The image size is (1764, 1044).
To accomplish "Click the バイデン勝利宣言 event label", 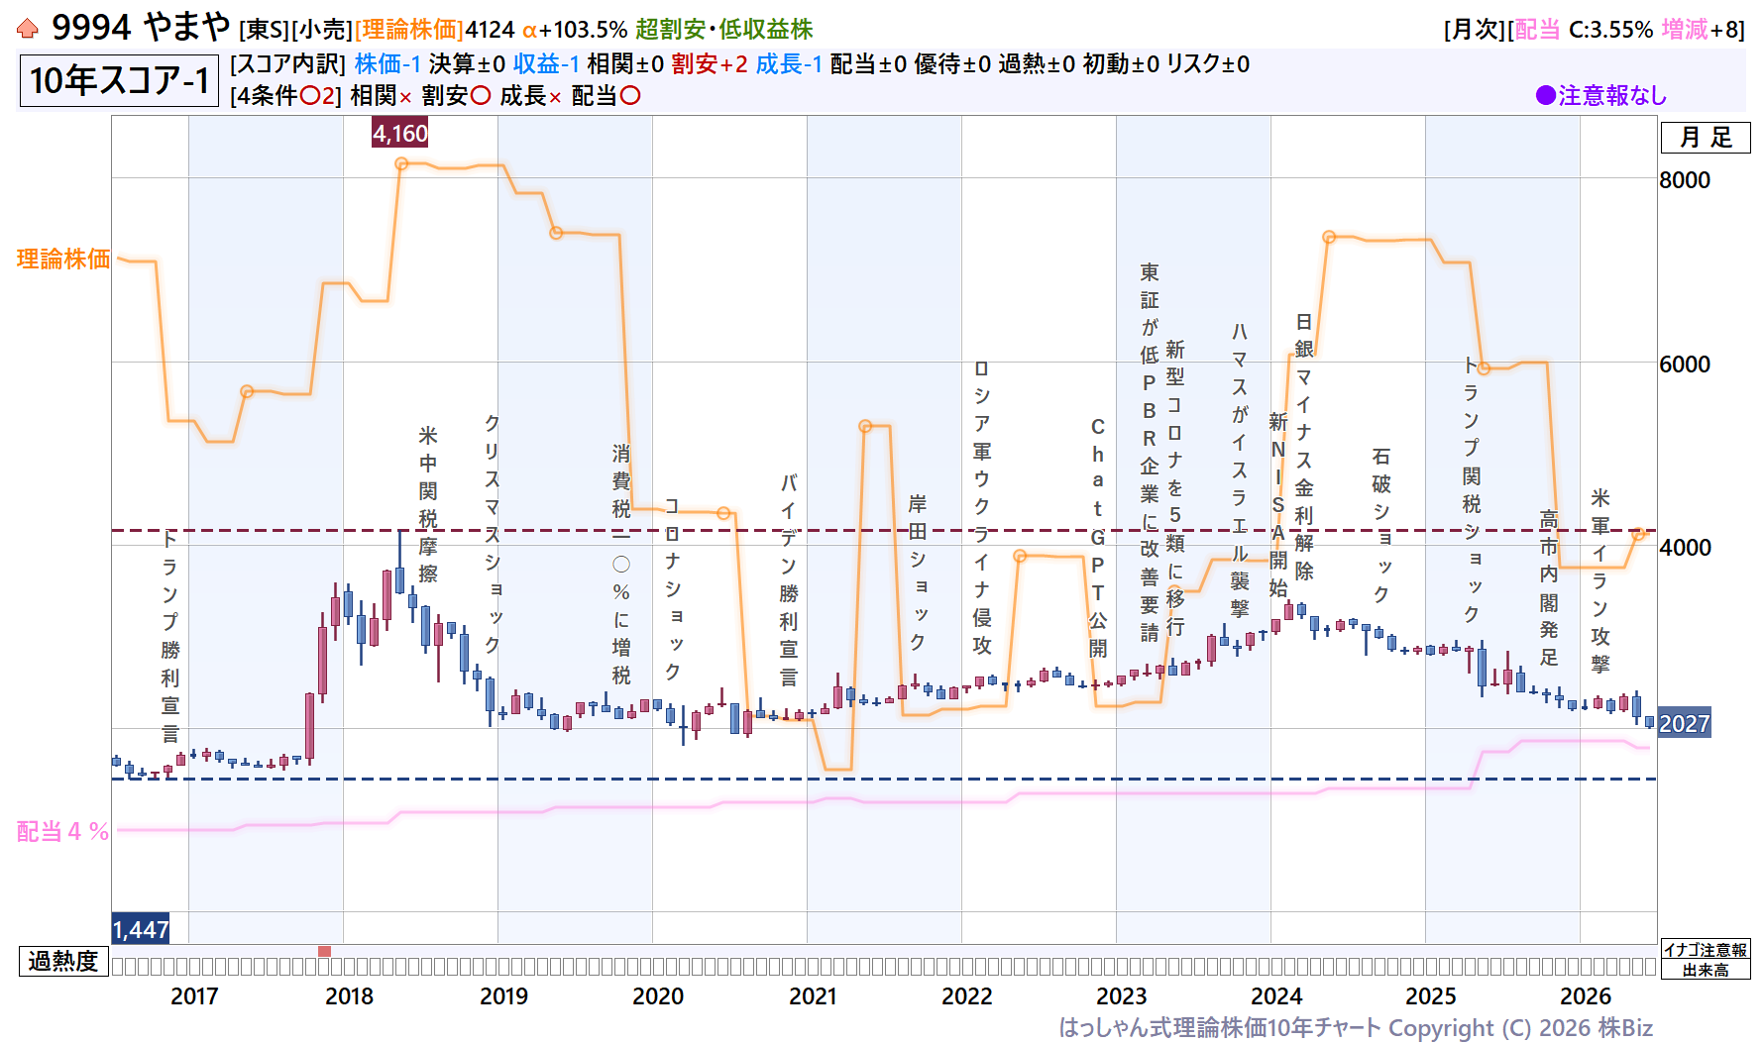I will coord(789,579).
